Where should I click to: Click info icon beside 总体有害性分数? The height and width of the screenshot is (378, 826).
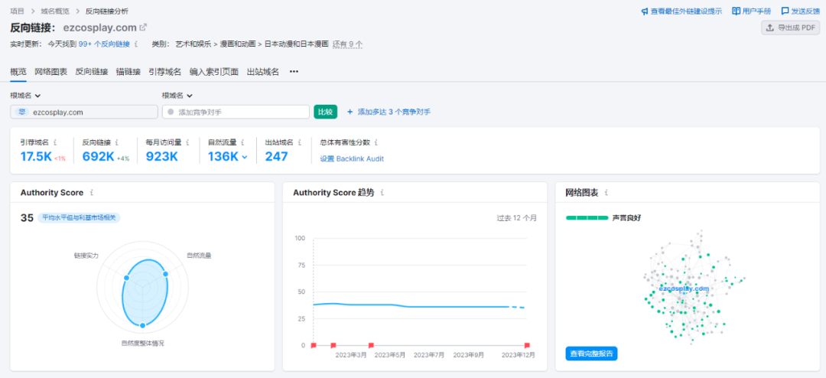(376, 142)
